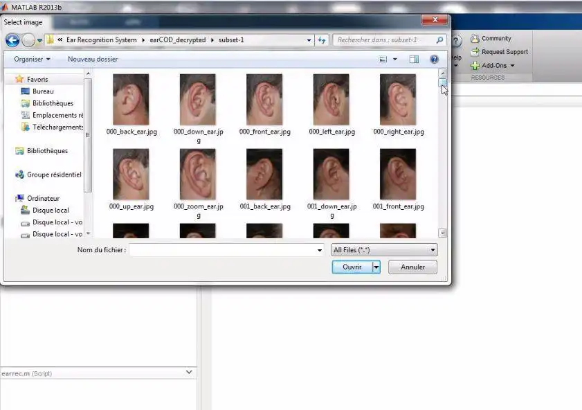Open 'Emplacements ré…' item in sidebar
This screenshot has width=582, height=410.
(x=57, y=115)
